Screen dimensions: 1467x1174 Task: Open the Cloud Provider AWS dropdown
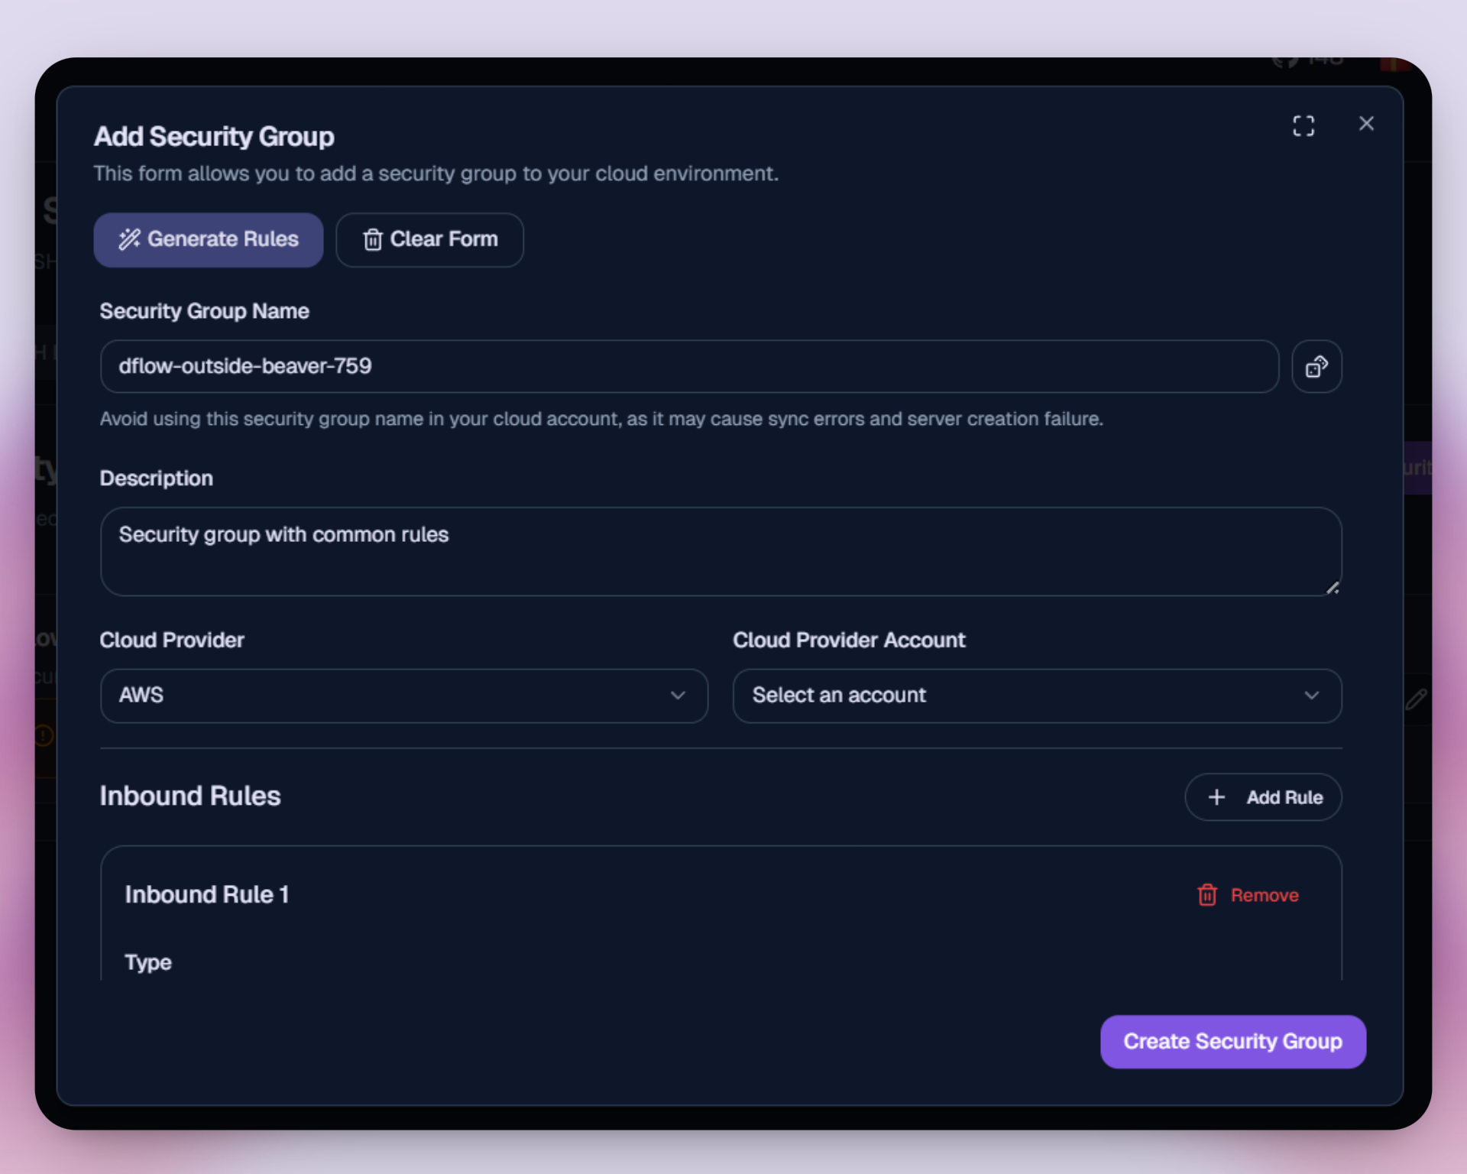click(x=382, y=696)
